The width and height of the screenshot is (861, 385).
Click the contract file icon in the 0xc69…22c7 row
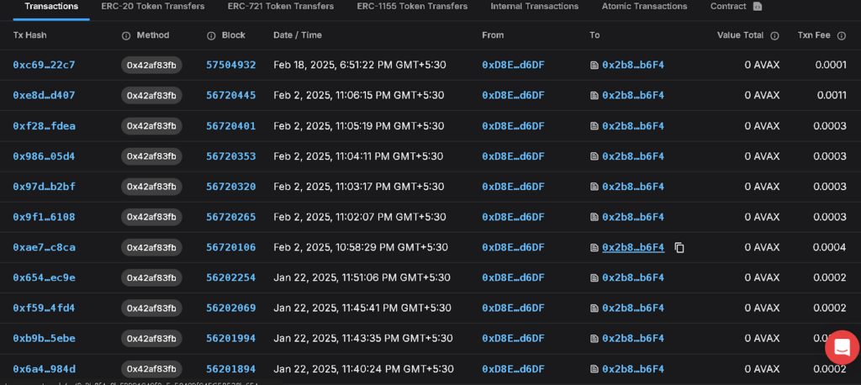click(x=594, y=65)
